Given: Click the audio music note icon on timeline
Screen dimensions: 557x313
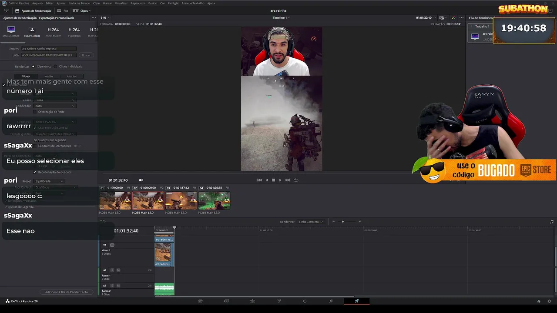Looking at the screenshot, I should point(552,222).
